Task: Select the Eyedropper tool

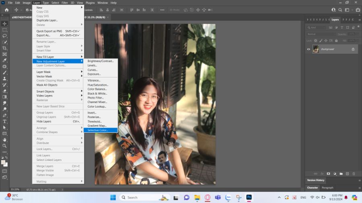Action: coord(4,60)
